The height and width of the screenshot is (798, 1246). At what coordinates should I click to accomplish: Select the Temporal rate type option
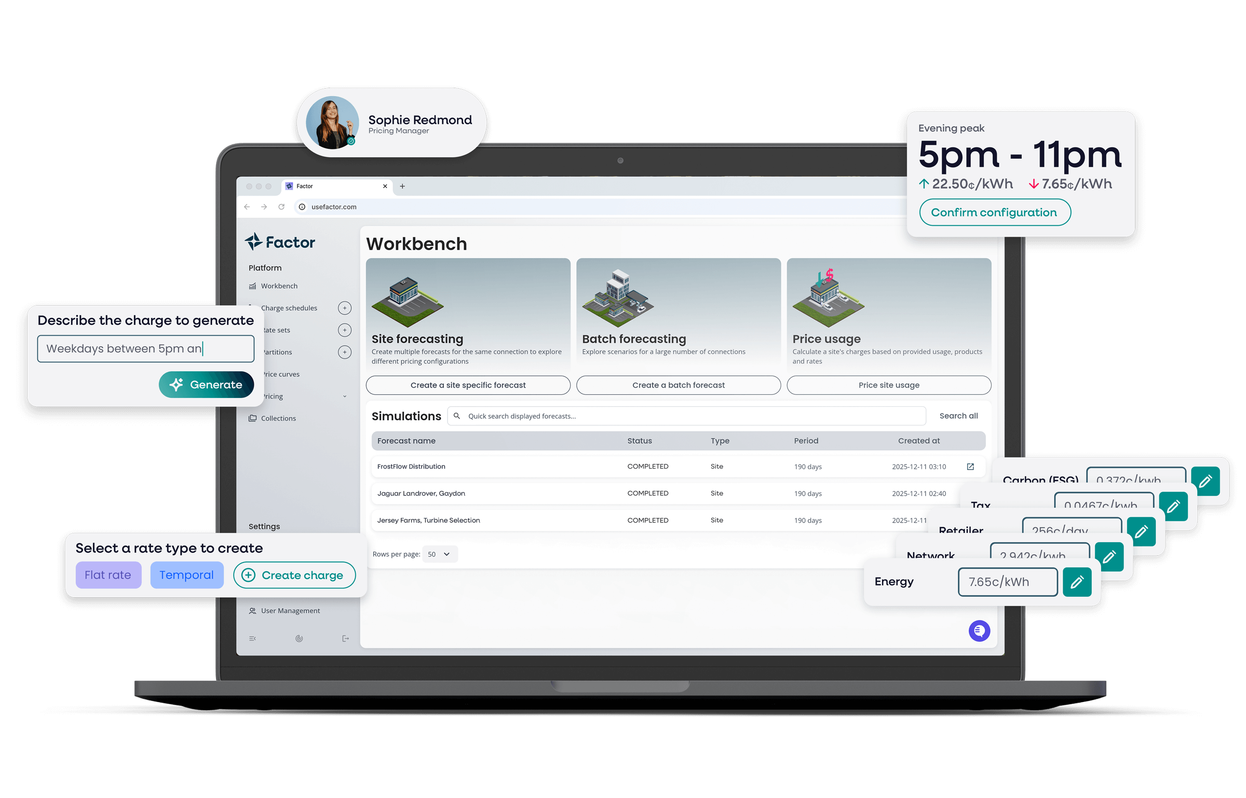(x=186, y=575)
